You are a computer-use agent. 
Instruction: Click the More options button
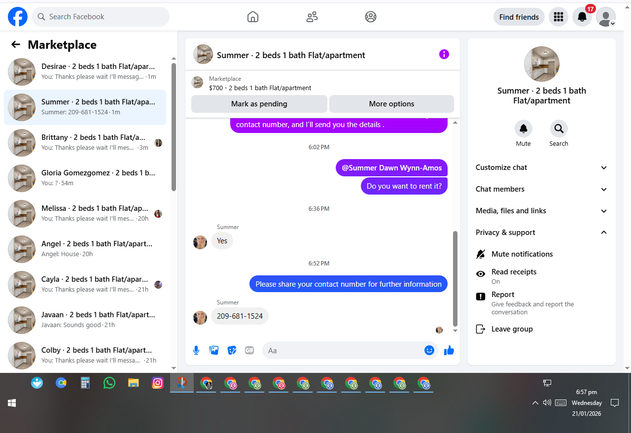[391, 104]
